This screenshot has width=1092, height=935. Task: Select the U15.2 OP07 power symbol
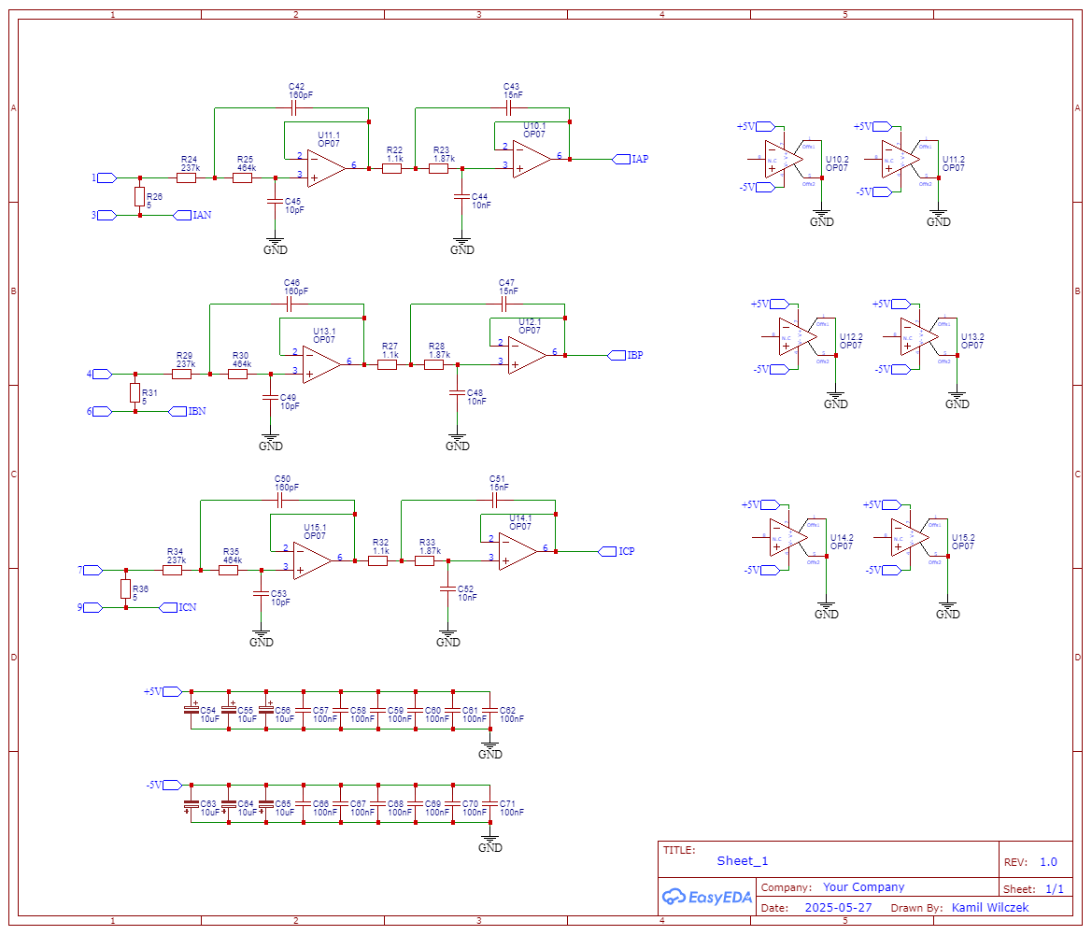(x=910, y=537)
